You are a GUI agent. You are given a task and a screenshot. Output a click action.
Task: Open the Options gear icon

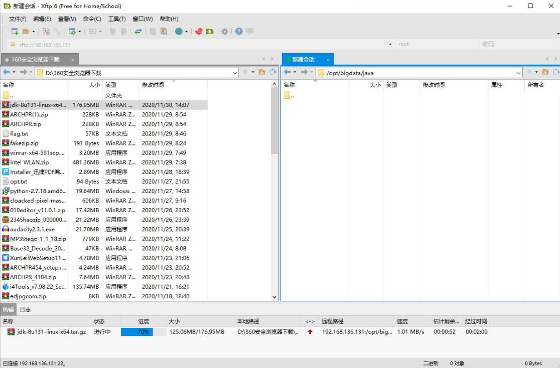click(x=224, y=32)
